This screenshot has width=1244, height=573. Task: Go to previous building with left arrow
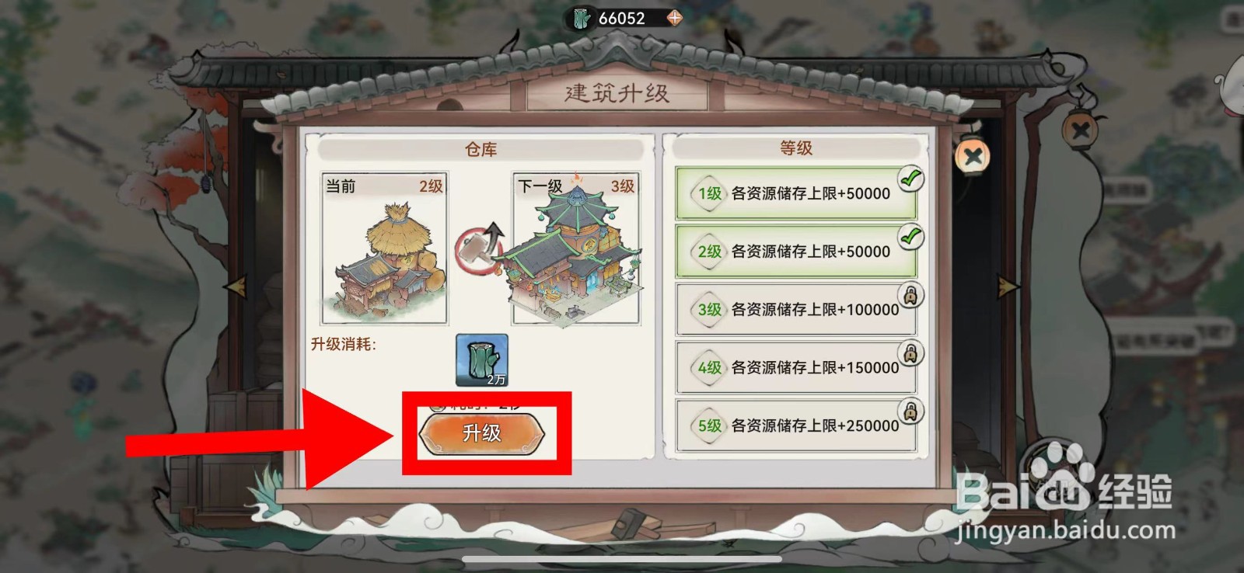(x=235, y=286)
